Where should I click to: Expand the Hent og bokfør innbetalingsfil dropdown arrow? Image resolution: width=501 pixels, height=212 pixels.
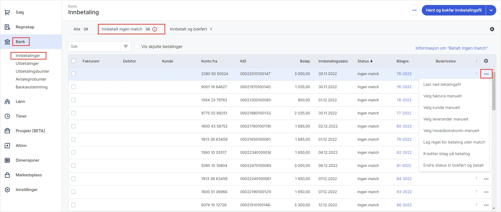point(491,10)
